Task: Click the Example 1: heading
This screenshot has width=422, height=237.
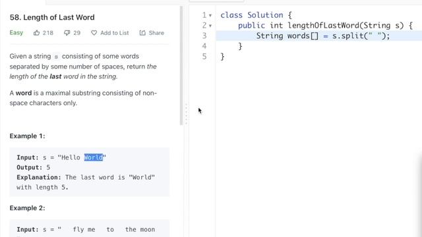Action: [28, 136]
